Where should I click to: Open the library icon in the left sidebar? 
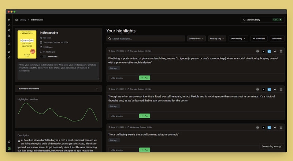[x=9, y=20]
